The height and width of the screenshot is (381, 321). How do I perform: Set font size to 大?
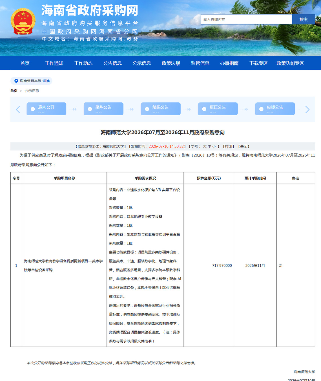click(205, 146)
